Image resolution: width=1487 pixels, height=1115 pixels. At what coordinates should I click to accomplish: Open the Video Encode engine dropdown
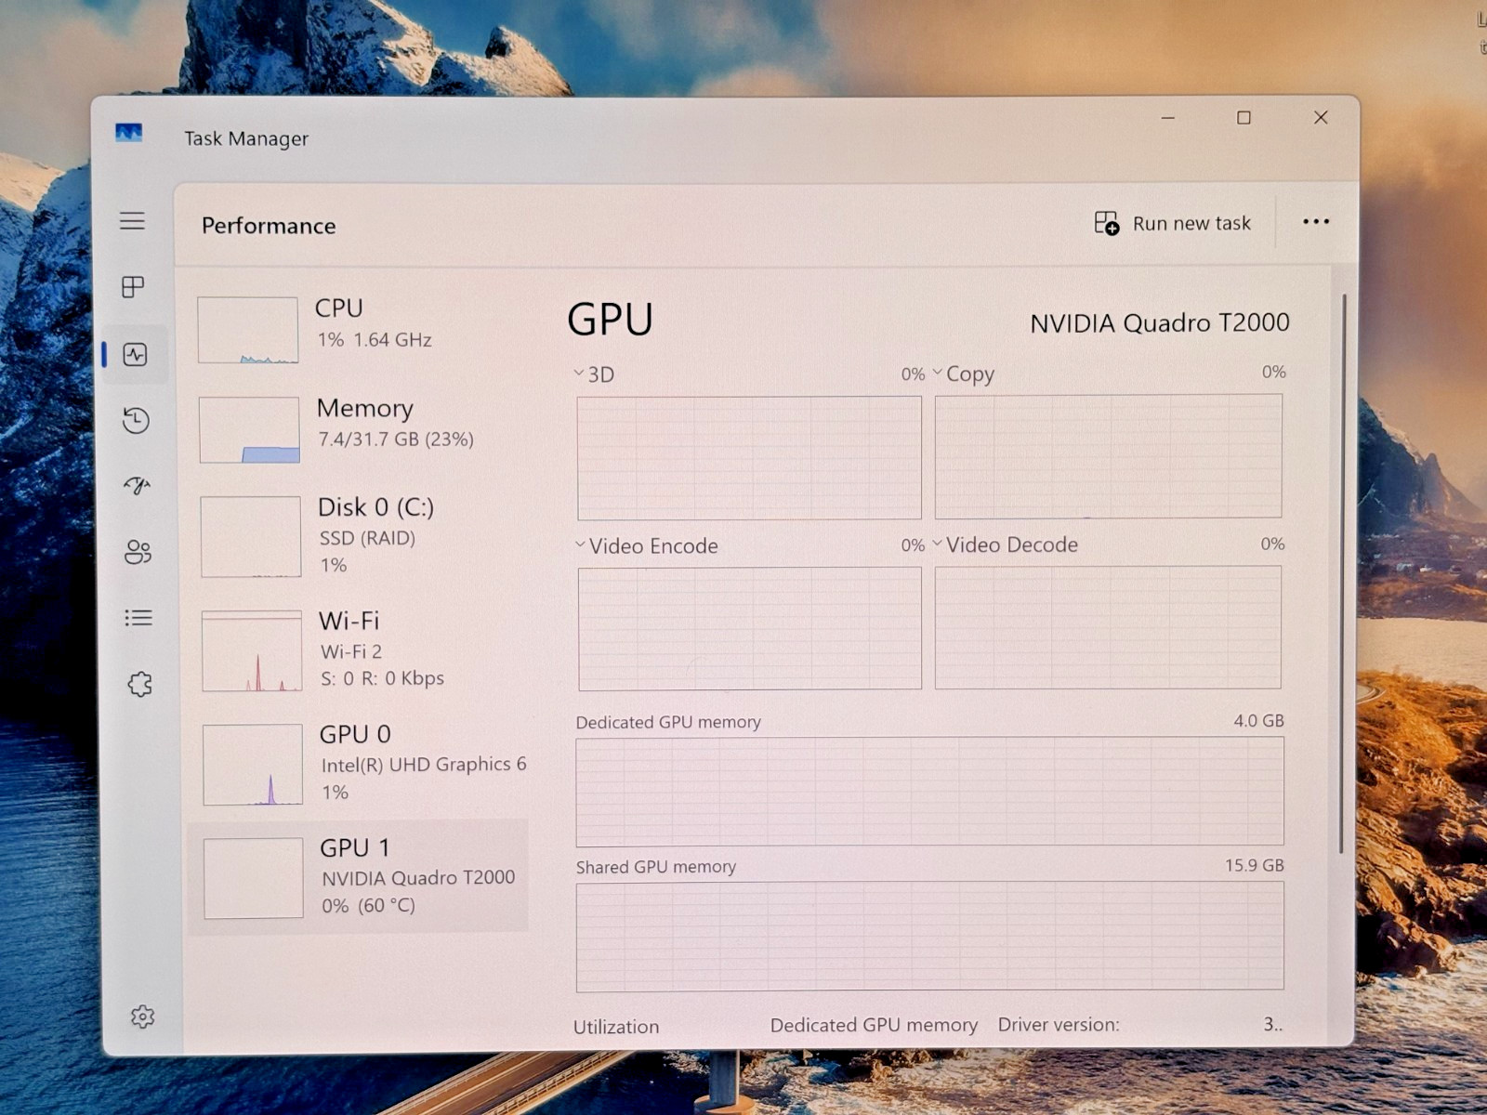647,545
